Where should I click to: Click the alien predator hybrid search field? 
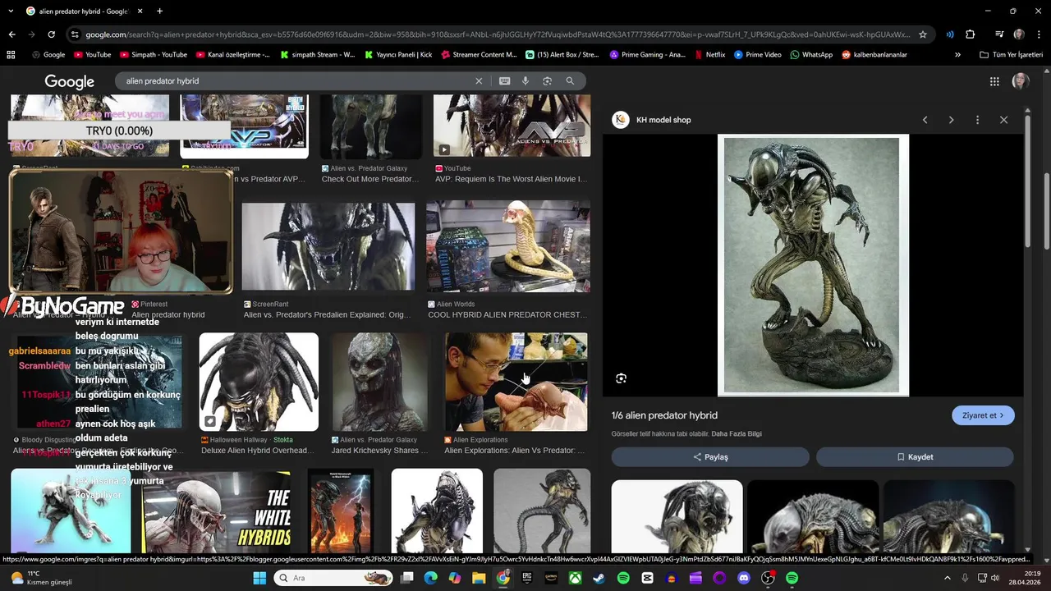tap(296, 81)
